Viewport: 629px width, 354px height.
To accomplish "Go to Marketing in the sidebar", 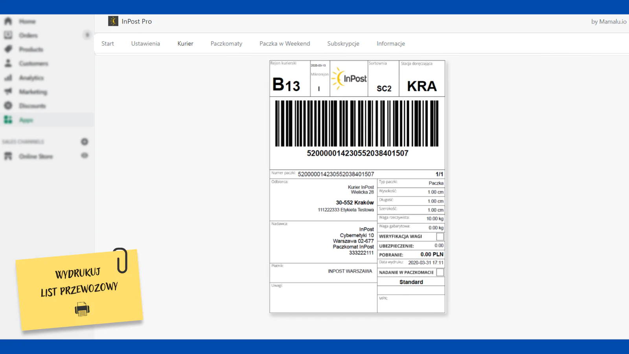I will click(33, 92).
